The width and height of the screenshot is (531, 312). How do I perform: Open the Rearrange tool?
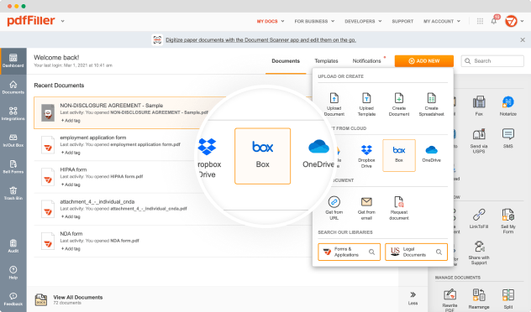coord(479,299)
